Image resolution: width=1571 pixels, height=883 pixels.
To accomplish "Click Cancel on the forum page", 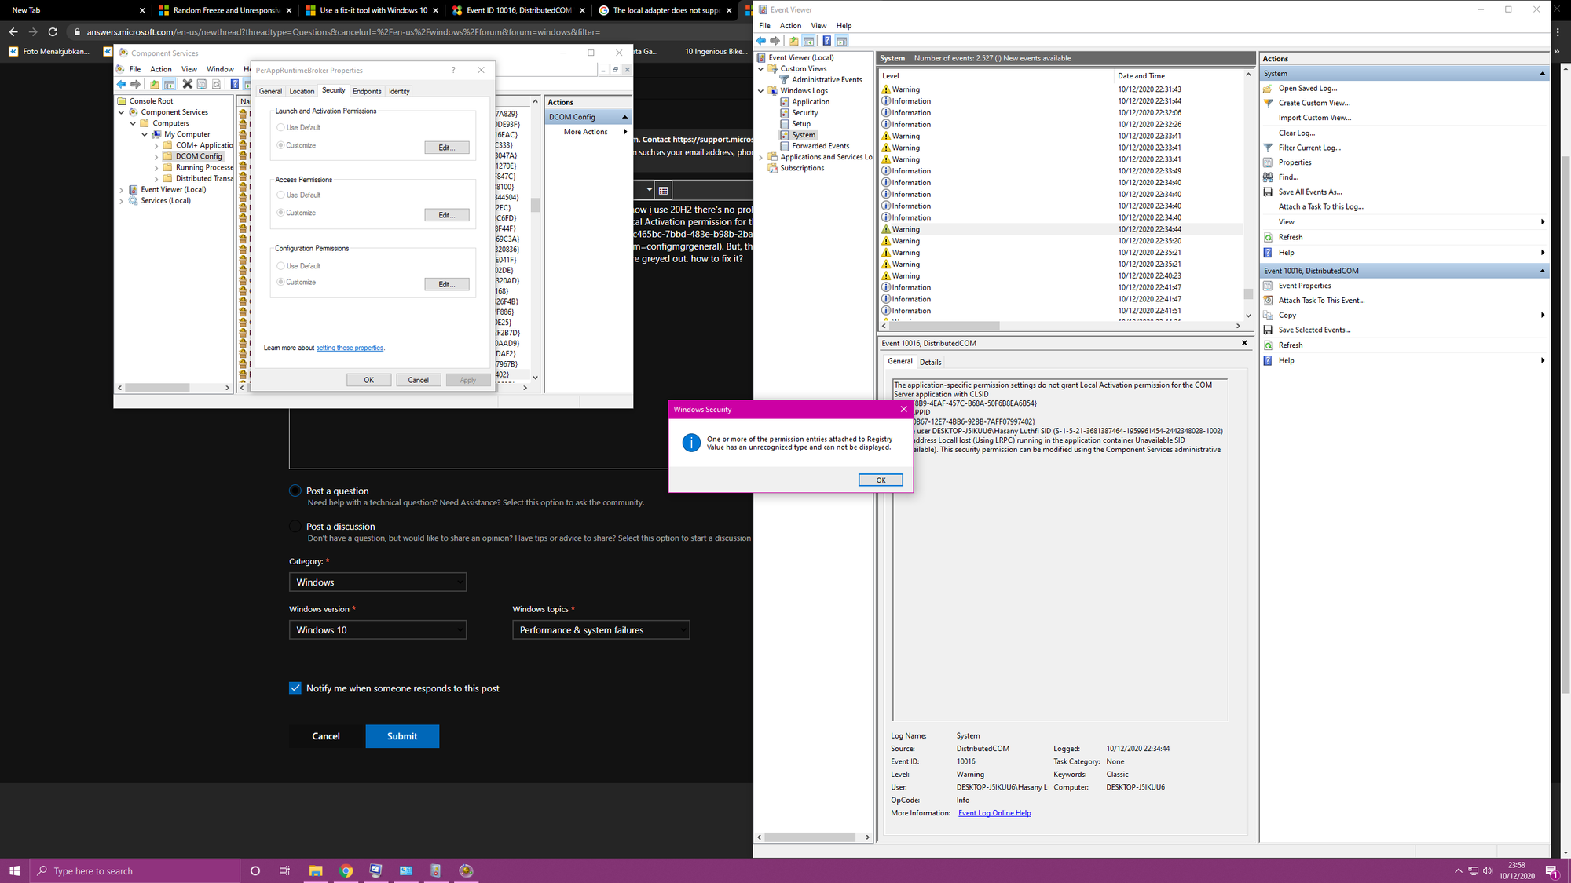I will [x=326, y=736].
